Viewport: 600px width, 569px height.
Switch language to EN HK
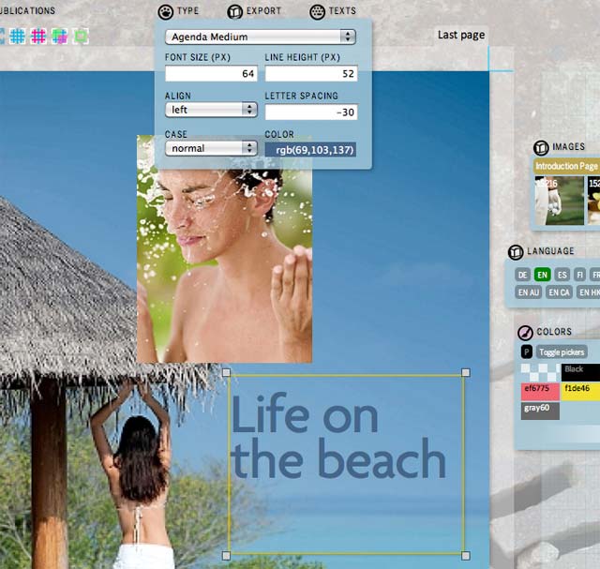coord(588,292)
